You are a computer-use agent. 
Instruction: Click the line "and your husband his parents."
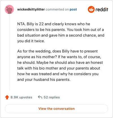coord(44,80)
